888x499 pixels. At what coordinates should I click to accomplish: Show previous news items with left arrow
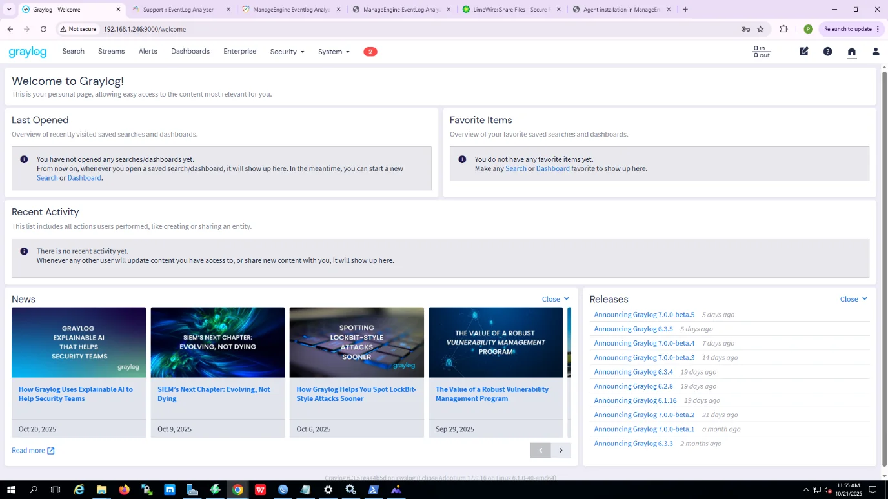(x=541, y=451)
